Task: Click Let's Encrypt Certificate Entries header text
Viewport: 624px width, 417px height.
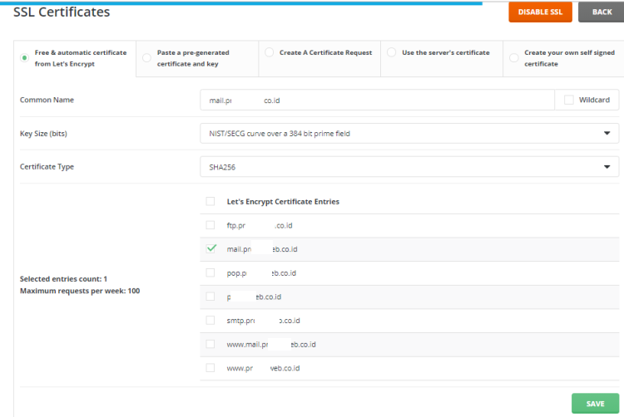Action: click(x=283, y=202)
